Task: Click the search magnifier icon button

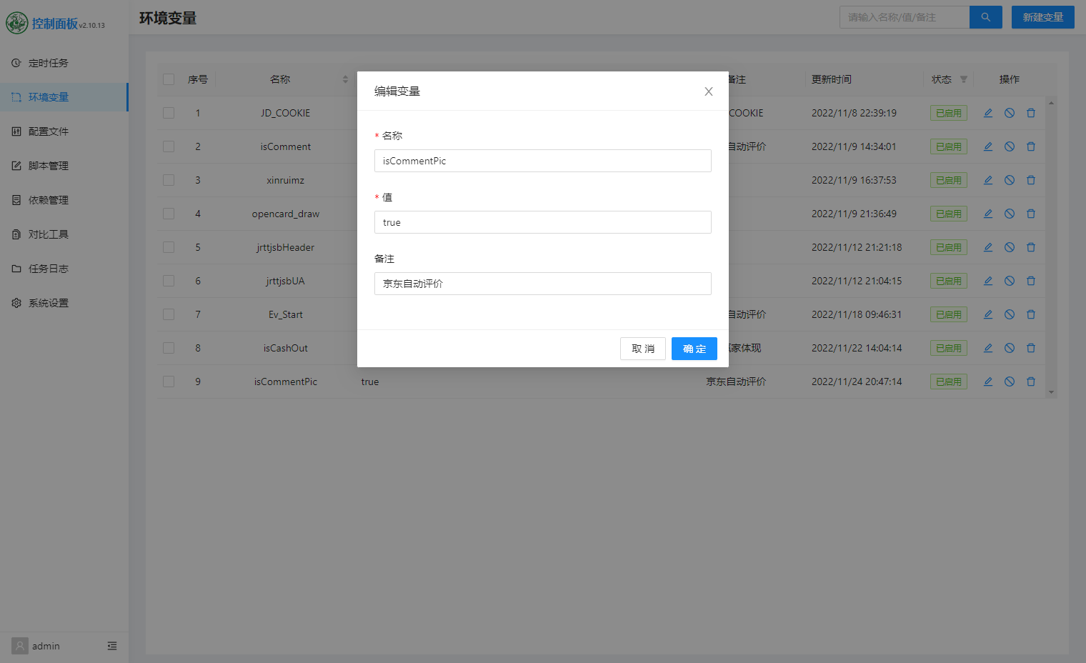Action: coord(985,17)
